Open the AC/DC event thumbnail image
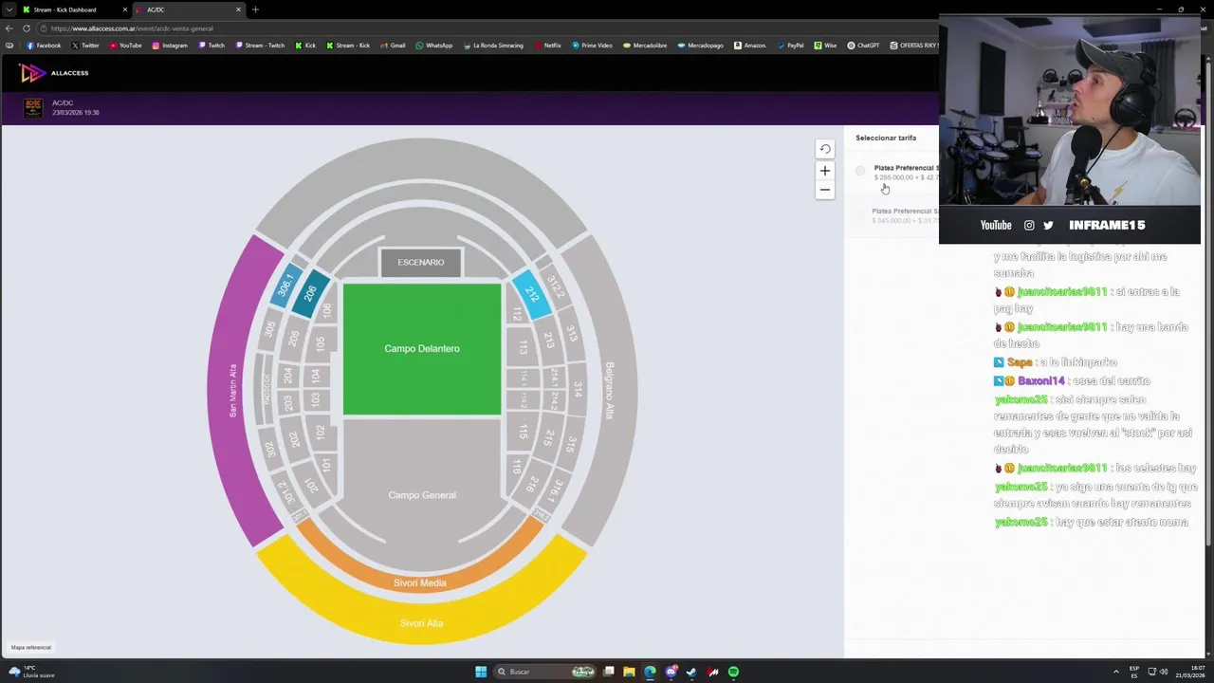 tap(33, 108)
